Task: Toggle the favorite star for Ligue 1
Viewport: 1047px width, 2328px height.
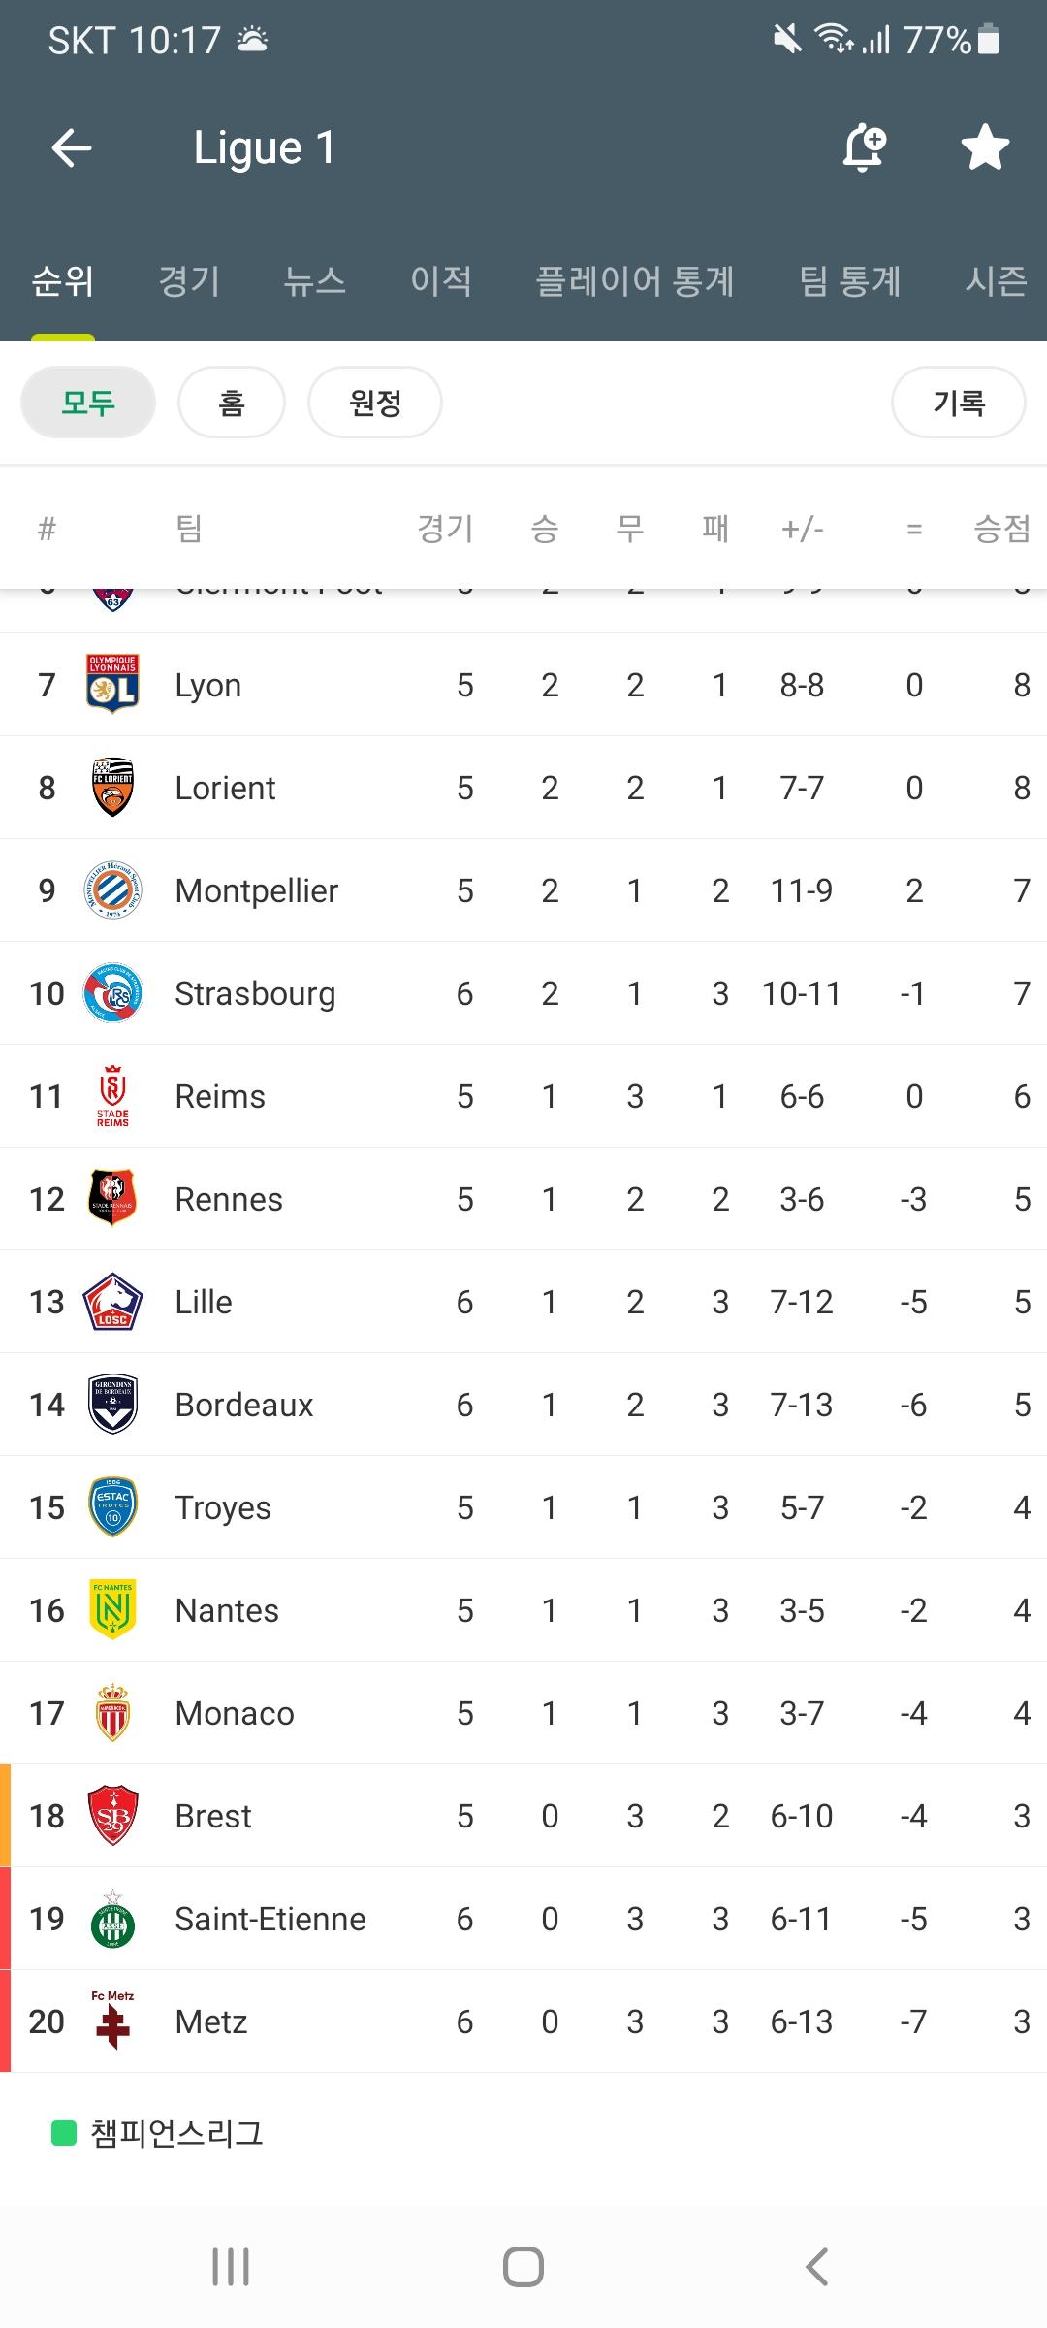Action: pyautogui.click(x=985, y=147)
